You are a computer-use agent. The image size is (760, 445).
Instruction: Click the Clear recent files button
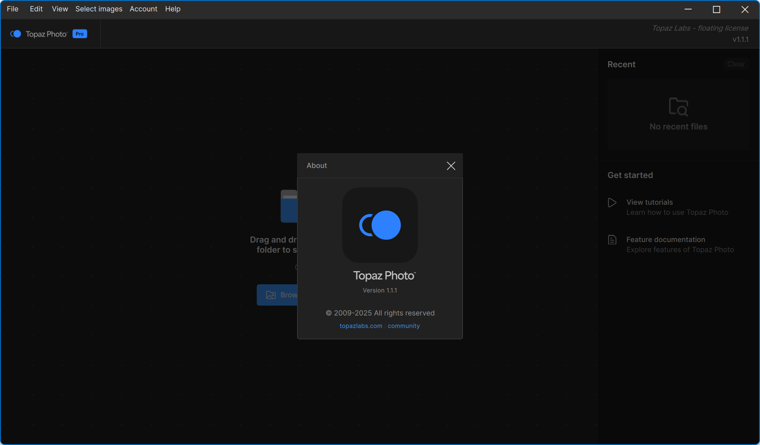click(736, 64)
